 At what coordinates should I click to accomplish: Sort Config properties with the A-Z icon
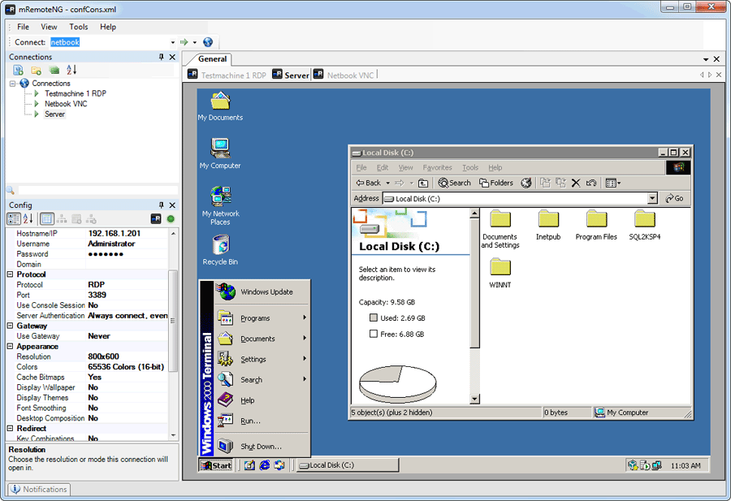(27, 218)
